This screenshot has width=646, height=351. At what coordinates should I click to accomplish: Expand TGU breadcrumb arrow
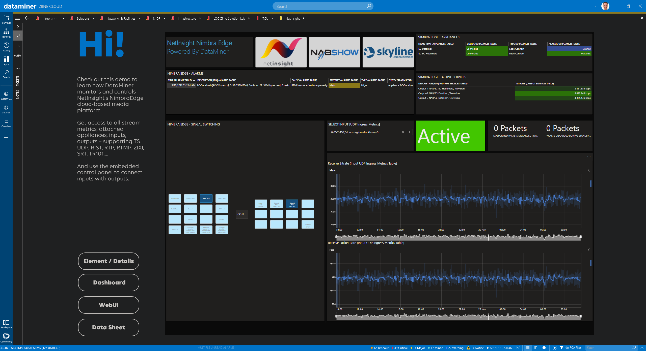(272, 18)
